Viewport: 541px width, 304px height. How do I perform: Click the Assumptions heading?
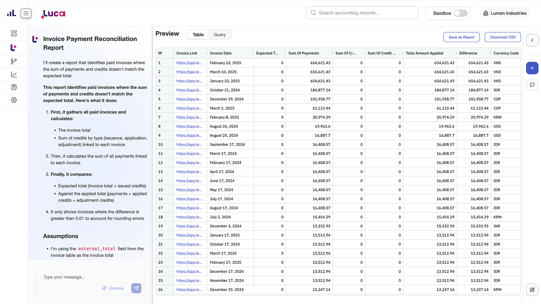(61, 236)
